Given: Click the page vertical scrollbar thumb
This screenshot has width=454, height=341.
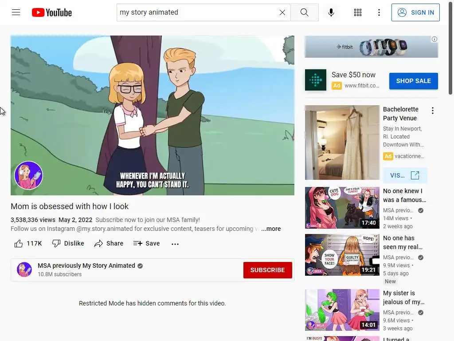Looking at the screenshot, I should pyautogui.click(x=450, y=48).
